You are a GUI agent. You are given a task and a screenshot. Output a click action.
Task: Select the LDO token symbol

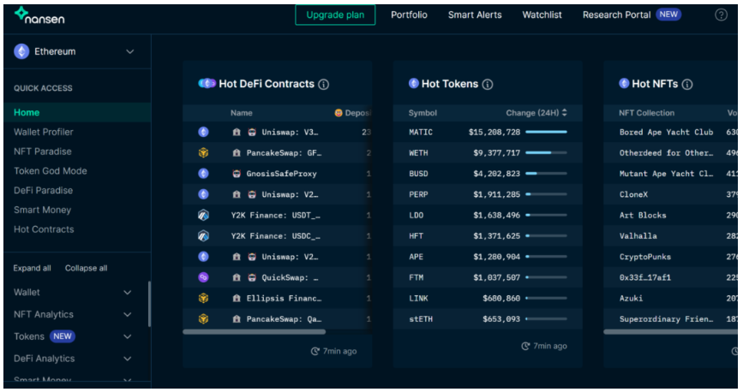point(416,216)
